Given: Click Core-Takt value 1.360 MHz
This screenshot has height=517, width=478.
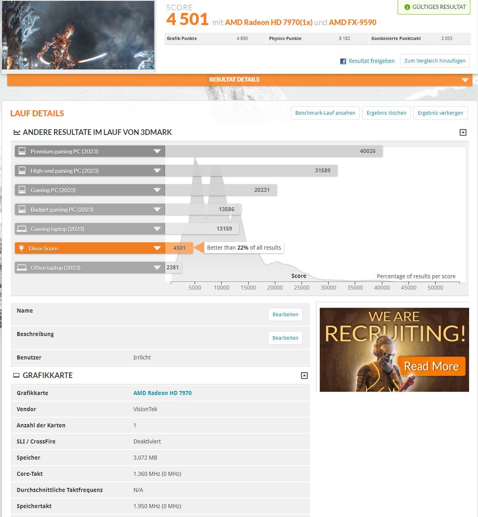Looking at the screenshot, I should pyautogui.click(x=157, y=474).
